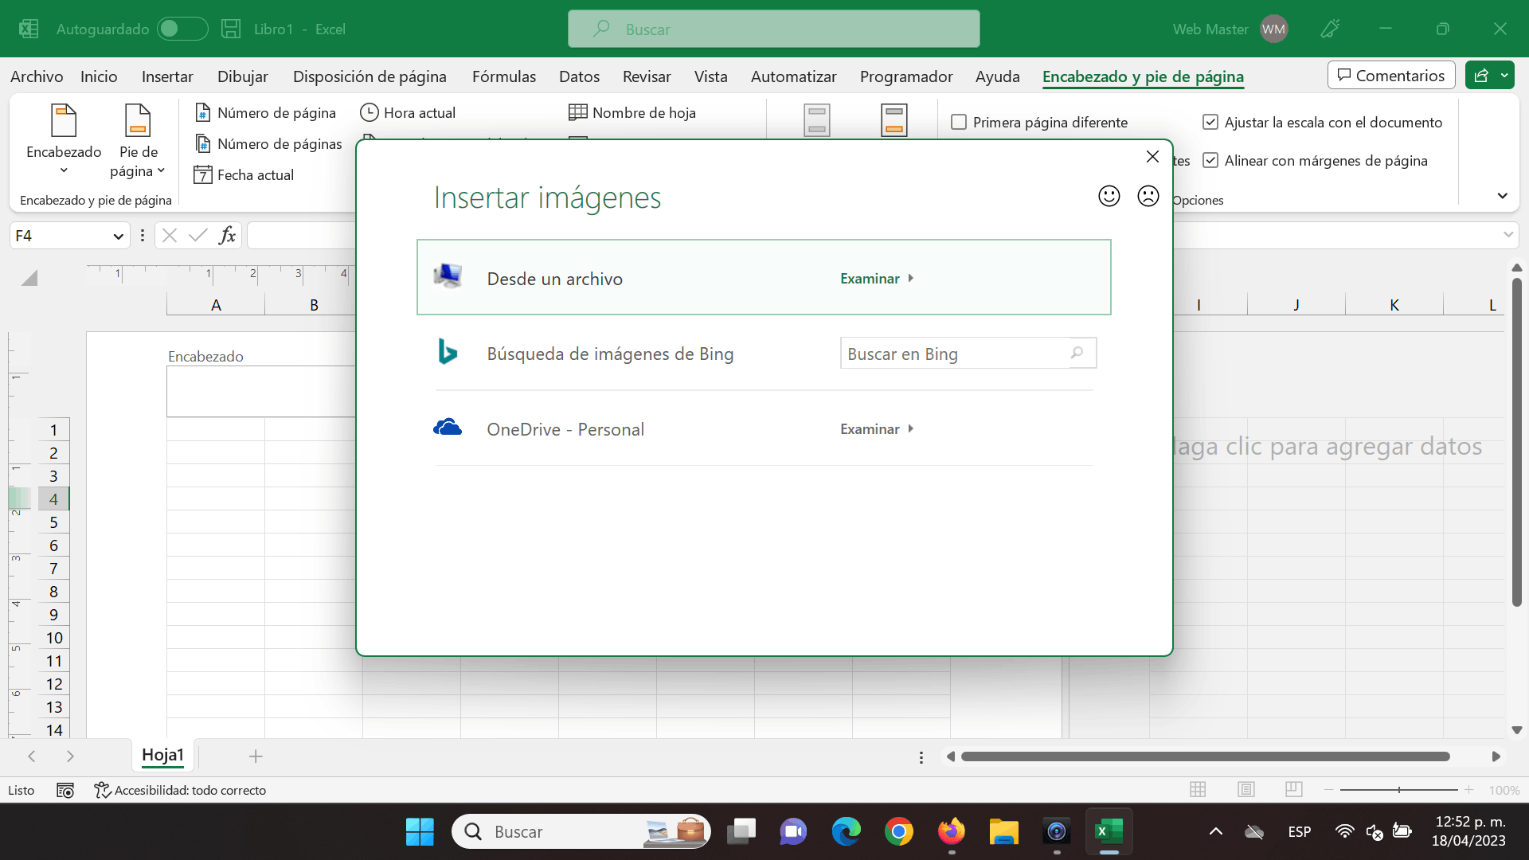Viewport: 1529px width, 860px height.
Task: Enable Primera página diferente checkbox
Action: click(x=959, y=122)
